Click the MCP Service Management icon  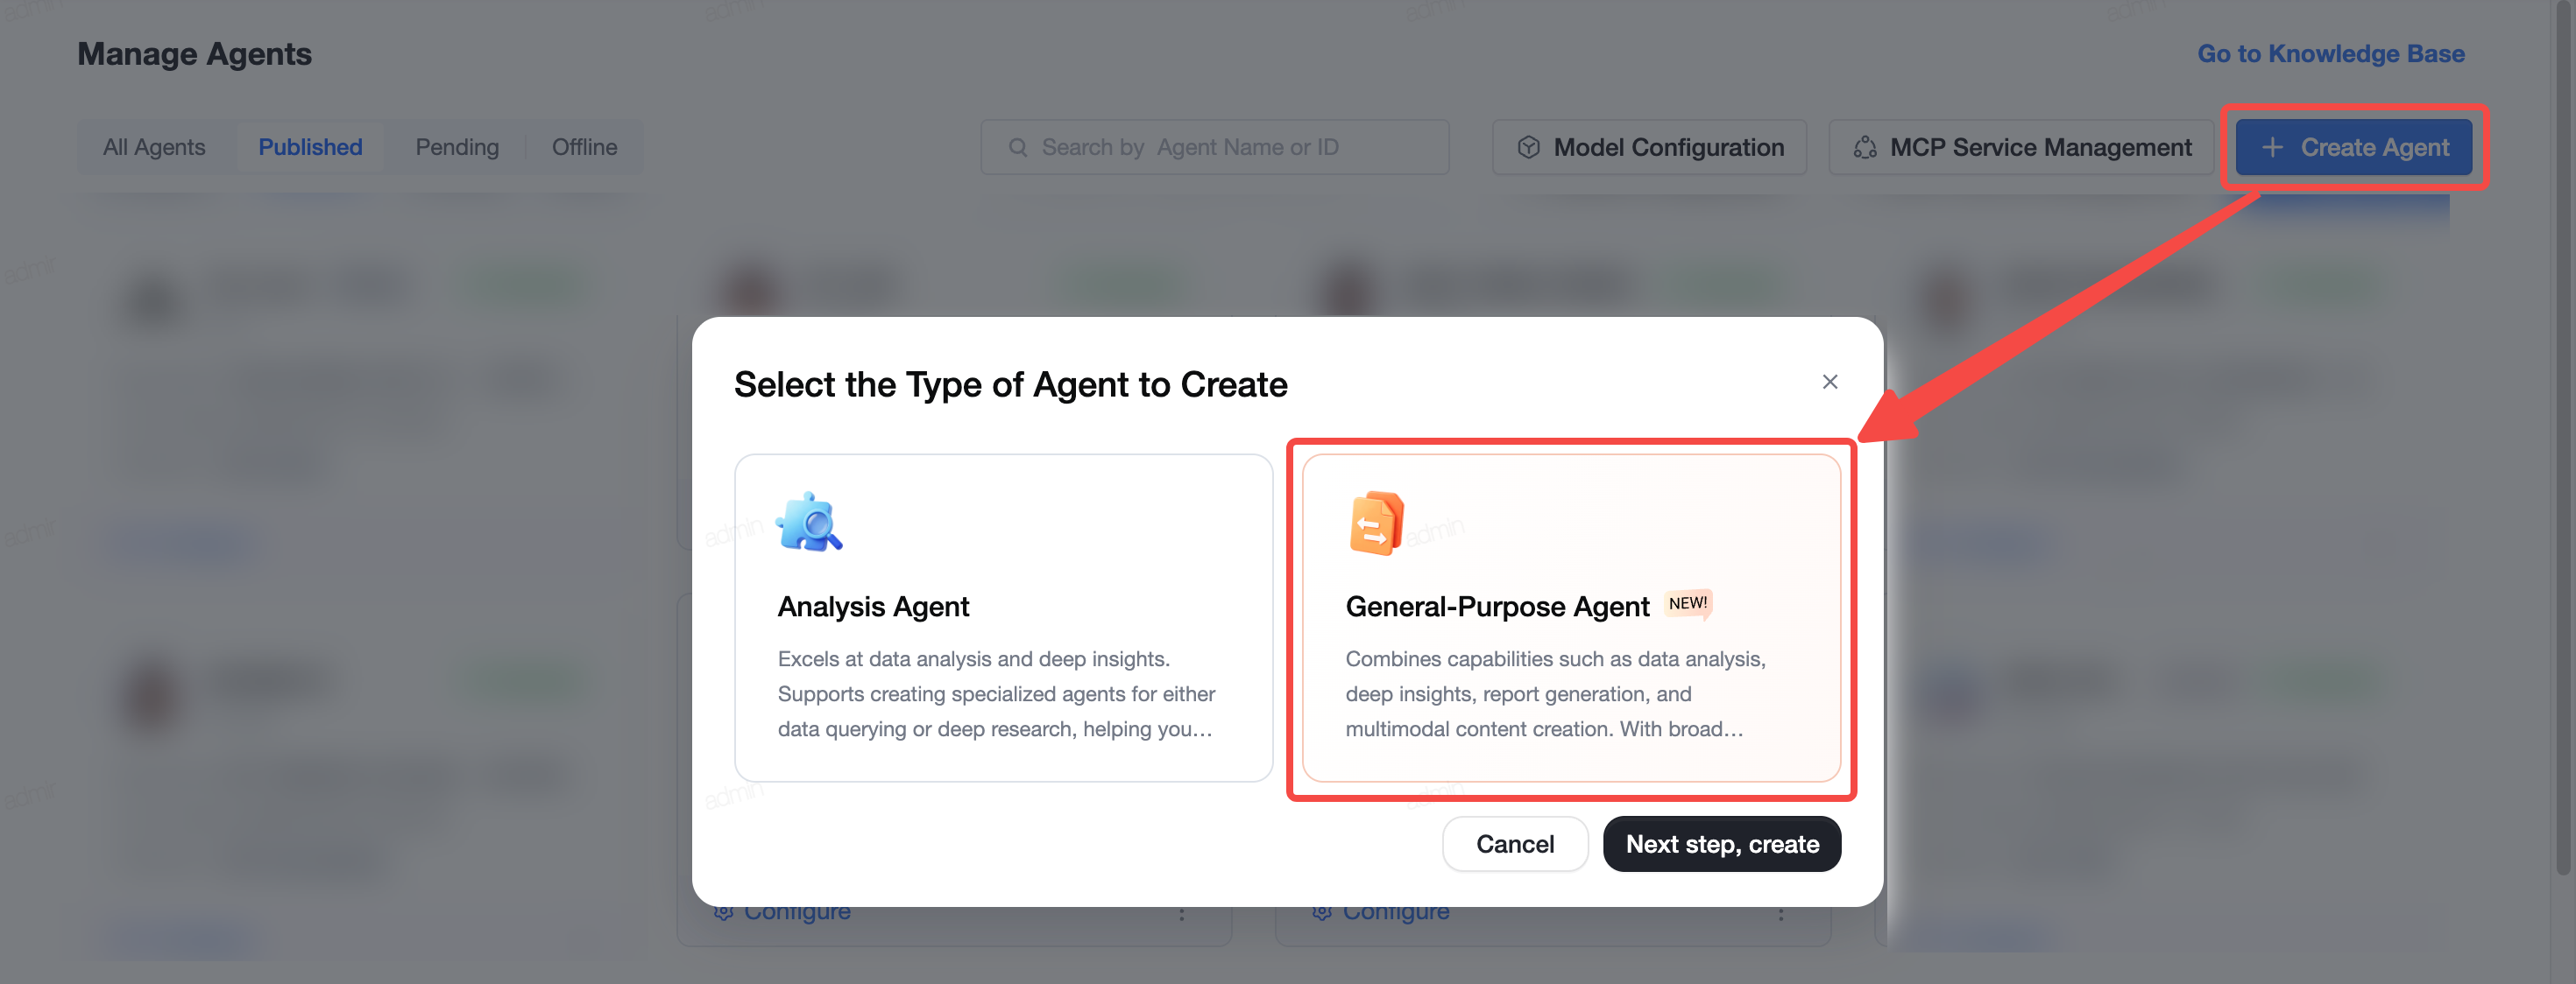point(1864,148)
